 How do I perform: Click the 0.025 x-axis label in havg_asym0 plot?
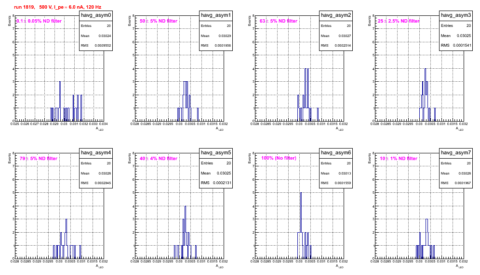click(14, 124)
